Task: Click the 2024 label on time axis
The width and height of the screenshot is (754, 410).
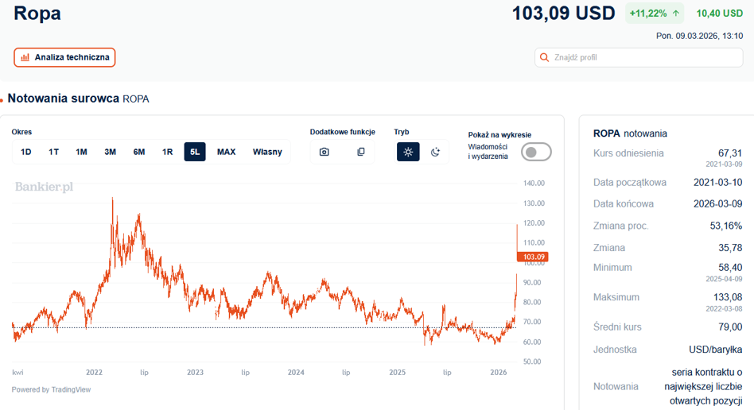Action: [x=296, y=373]
